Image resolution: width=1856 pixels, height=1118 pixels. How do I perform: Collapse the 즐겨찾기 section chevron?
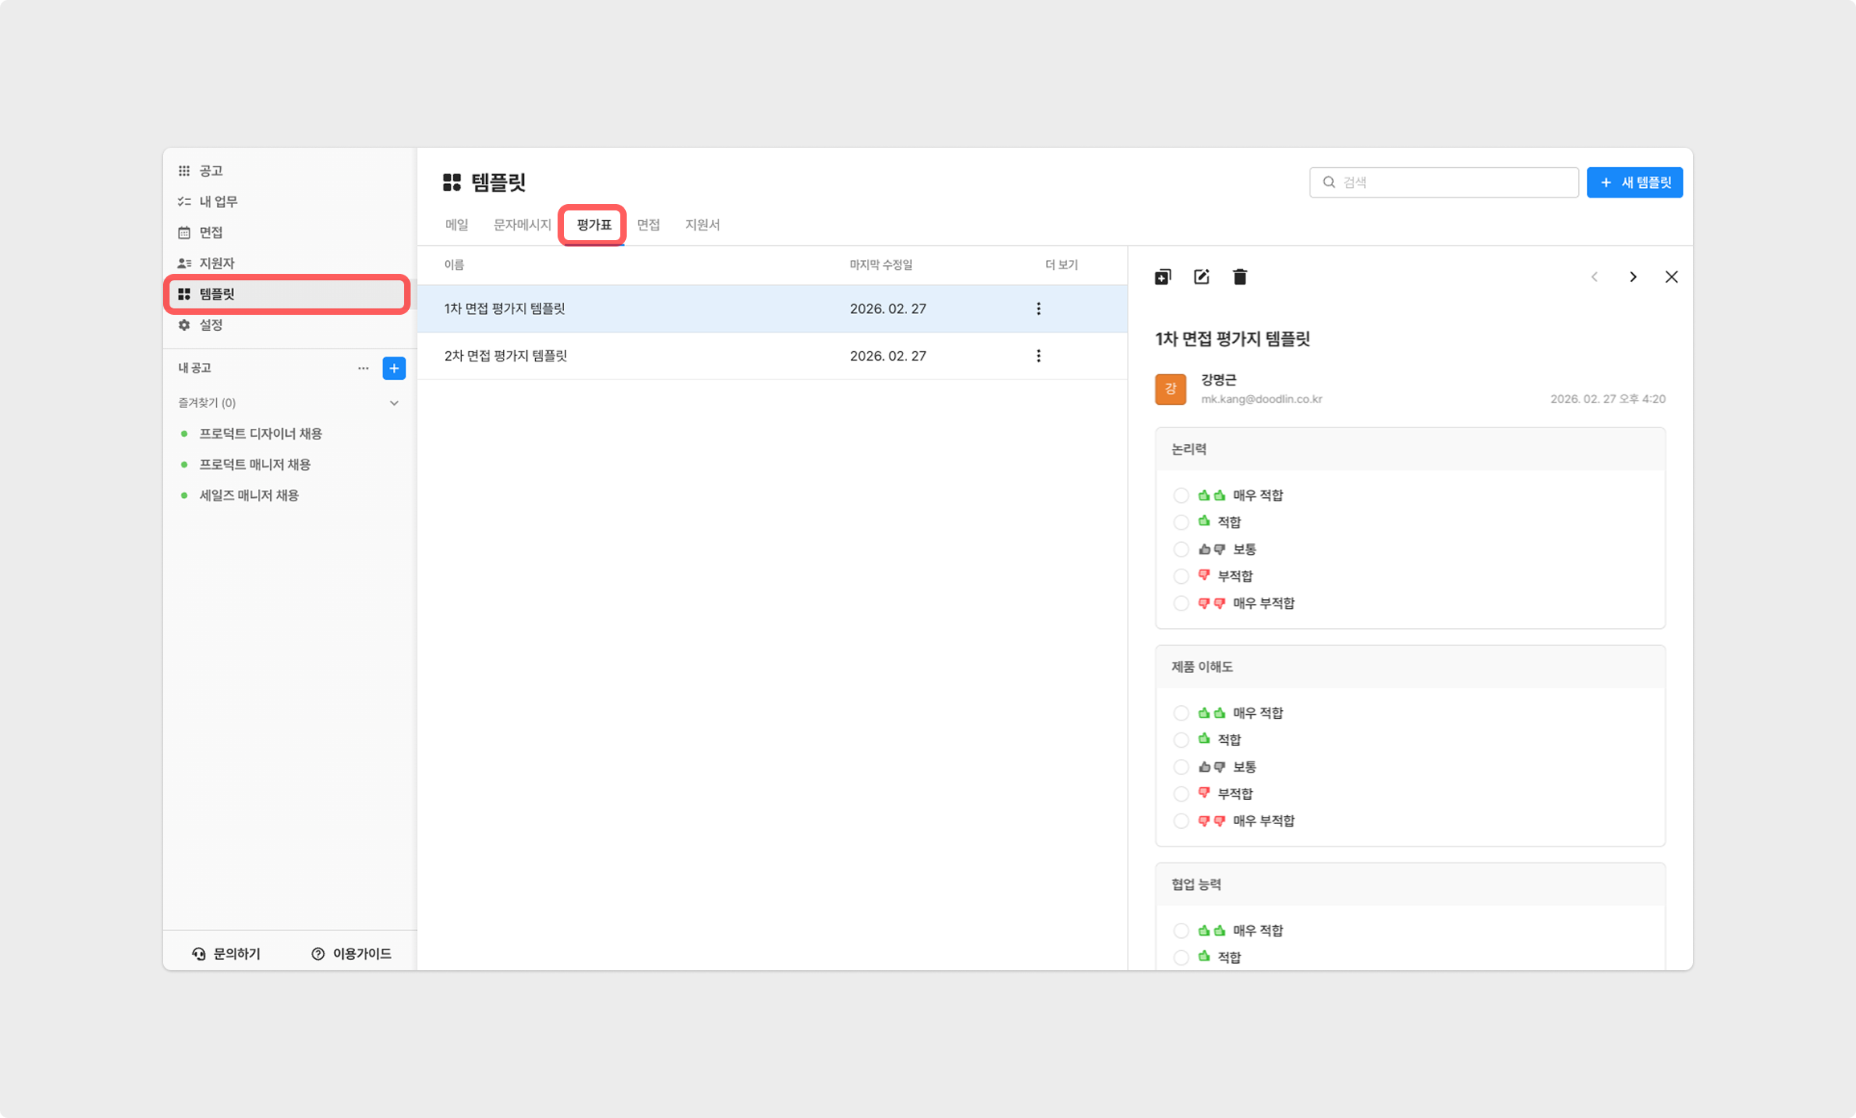394,403
